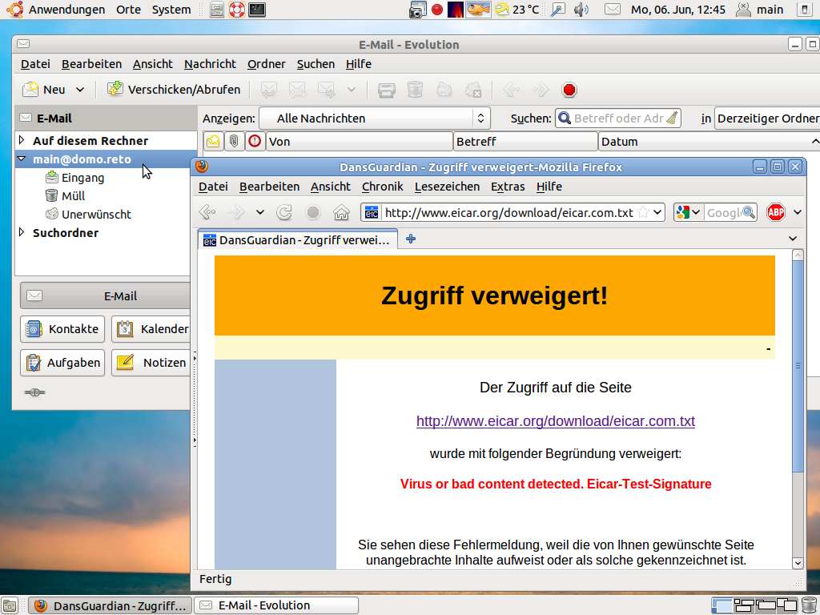
Task: Go to Firefox home page icon
Action: pos(341,212)
